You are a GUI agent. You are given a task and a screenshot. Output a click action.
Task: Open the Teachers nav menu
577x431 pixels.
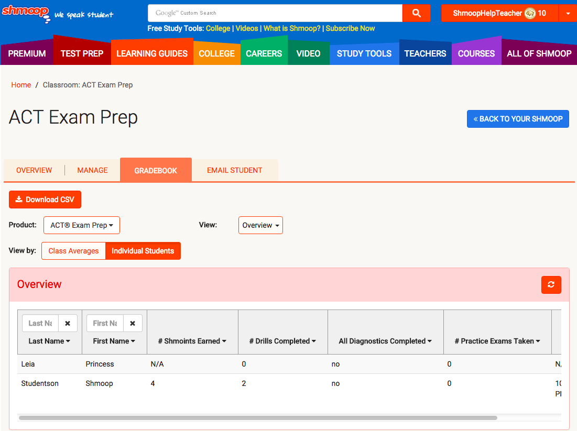(425, 53)
